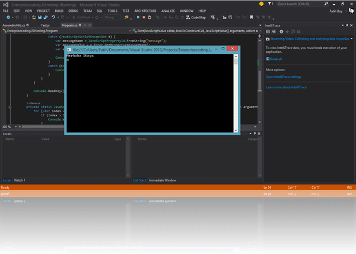This screenshot has height=254, width=356.
Task: Show IntelliTrace calls view icon
Action: click(x=274, y=31)
